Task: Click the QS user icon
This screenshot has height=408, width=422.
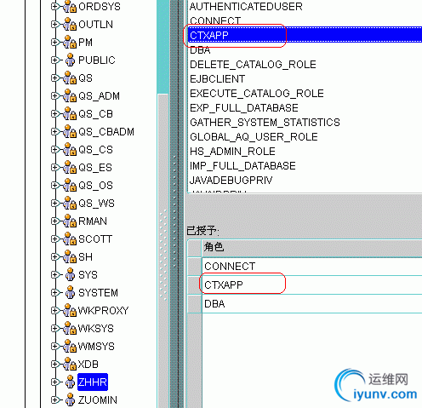Action: pyautogui.click(x=70, y=78)
